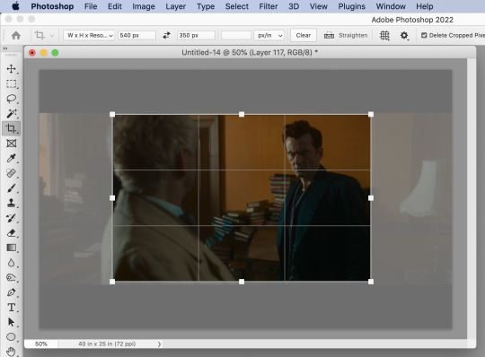Open the File menu
This screenshot has height=357, width=485.
[x=91, y=6]
